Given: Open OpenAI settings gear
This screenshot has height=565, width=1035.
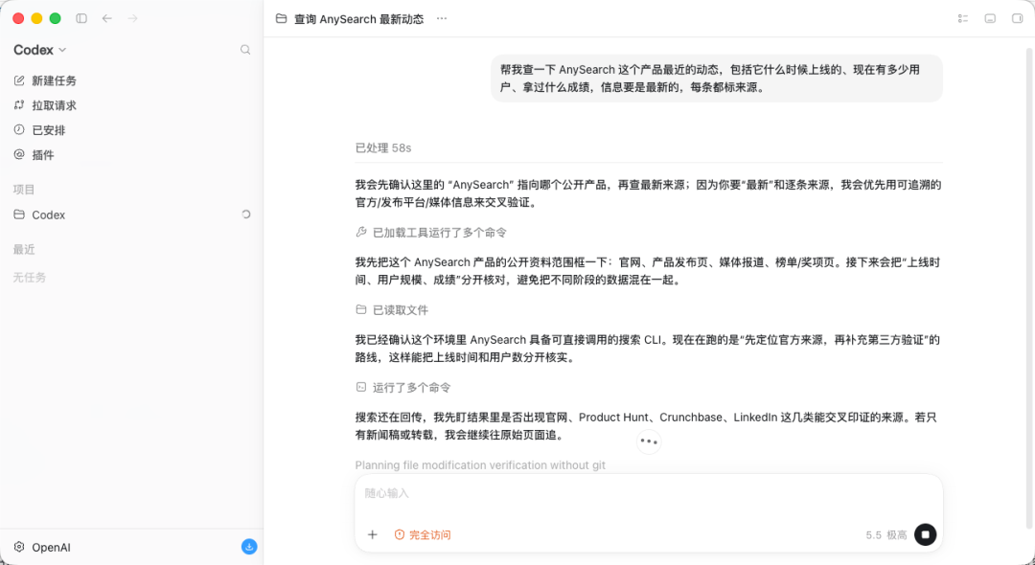Looking at the screenshot, I should tap(19, 547).
